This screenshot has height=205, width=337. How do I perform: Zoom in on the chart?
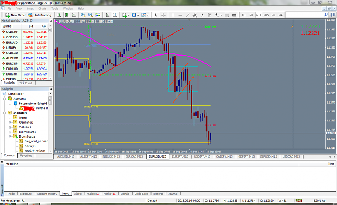click(x=83, y=15)
